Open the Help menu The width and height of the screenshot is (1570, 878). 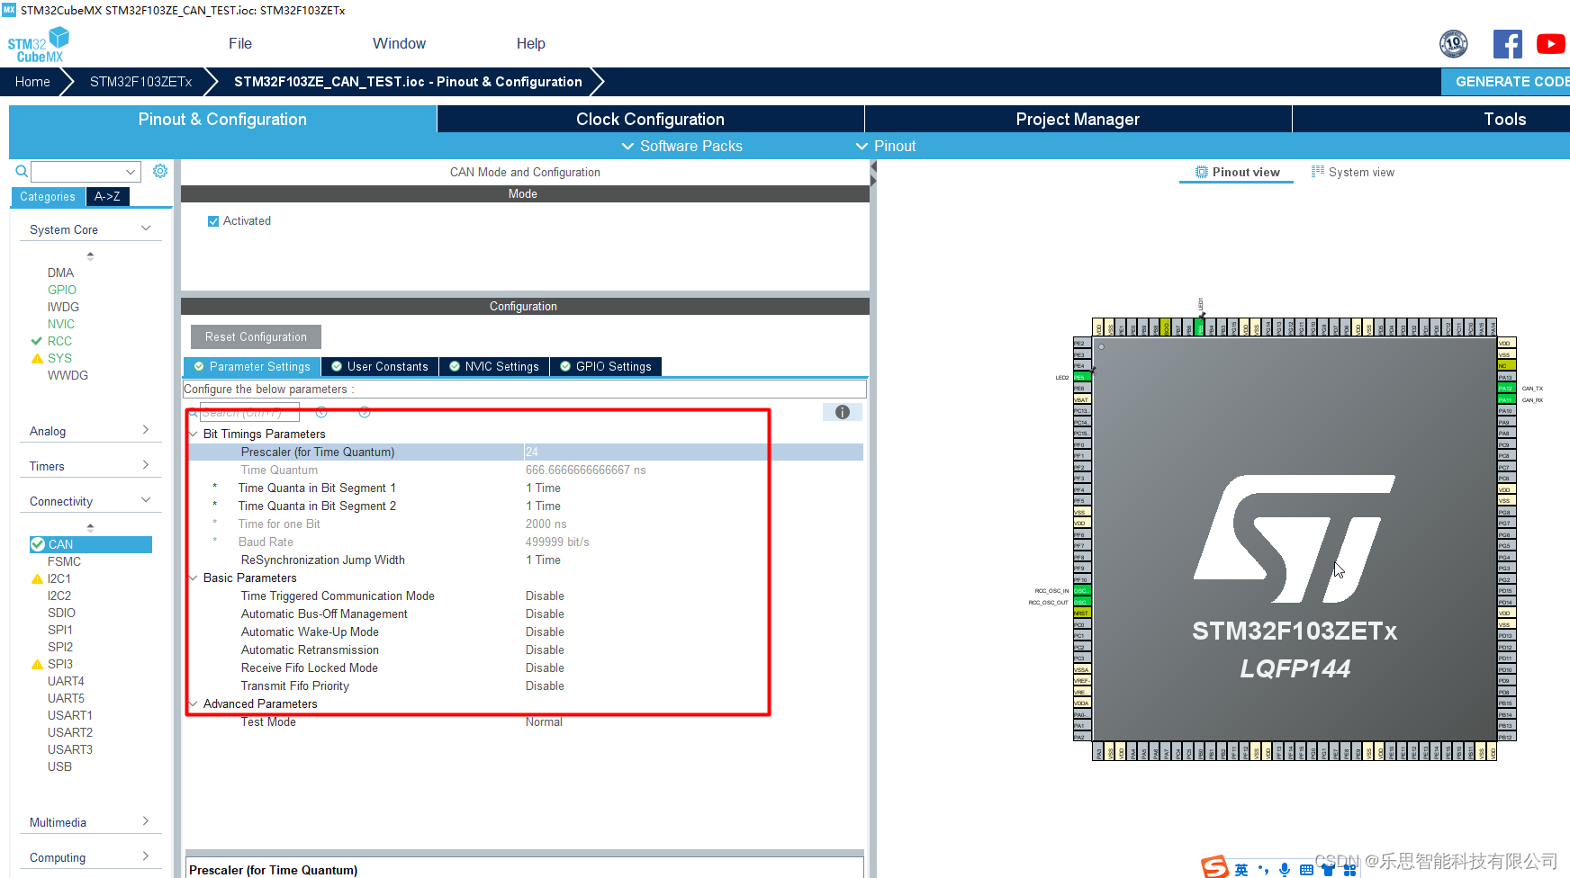(531, 43)
